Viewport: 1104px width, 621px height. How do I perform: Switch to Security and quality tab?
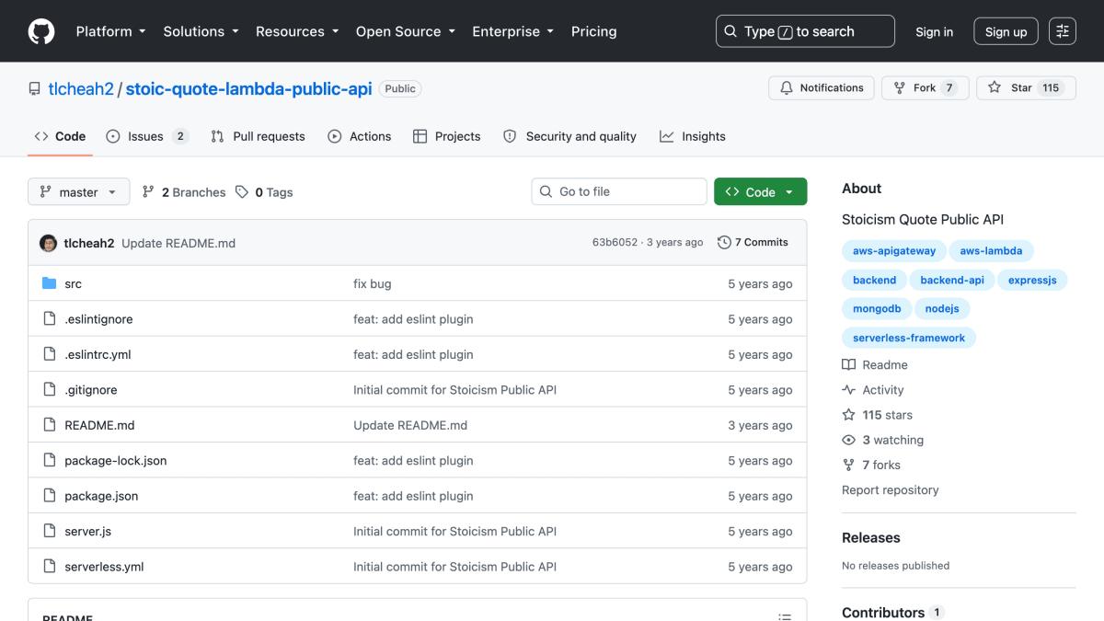(569, 136)
